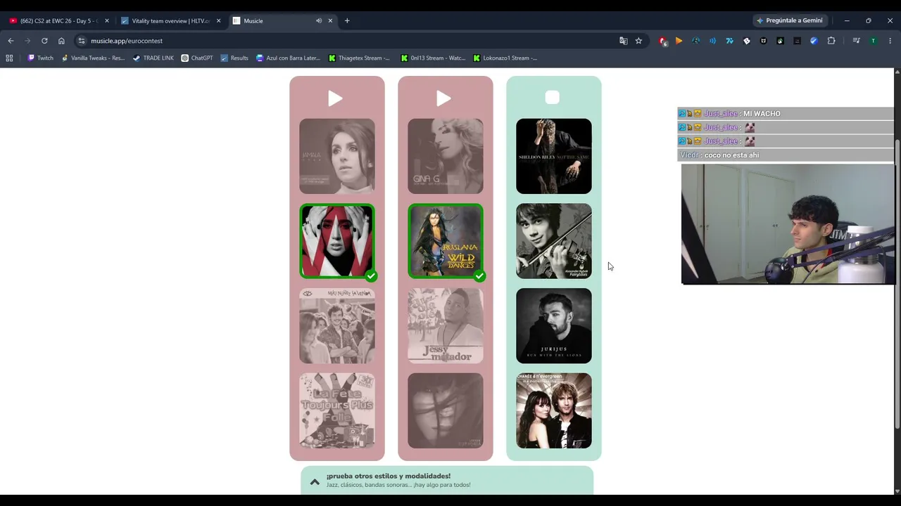901x506 pixels.
Task: Select Jurijus Run with the Lions cover
Action: pyautogui.click(x=554, y=326)
